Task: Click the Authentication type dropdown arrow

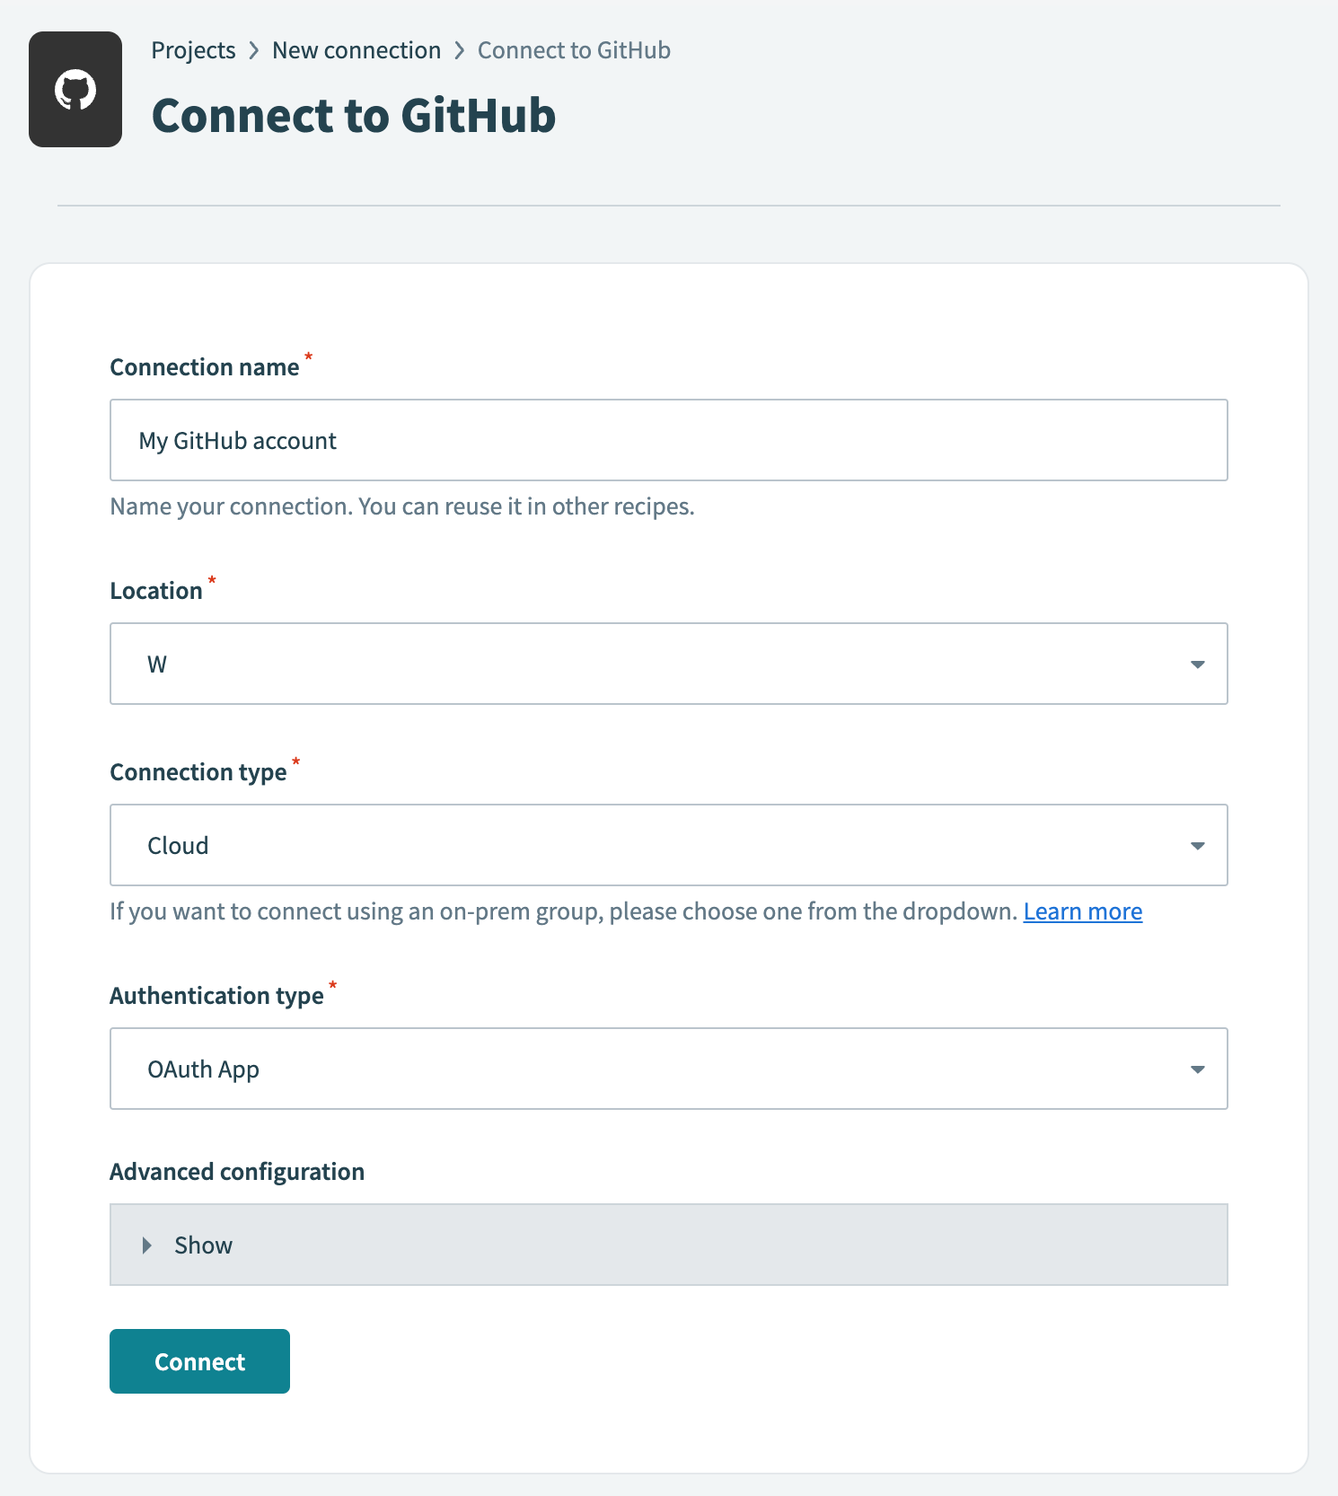Action: [x=1197, y=1069]
